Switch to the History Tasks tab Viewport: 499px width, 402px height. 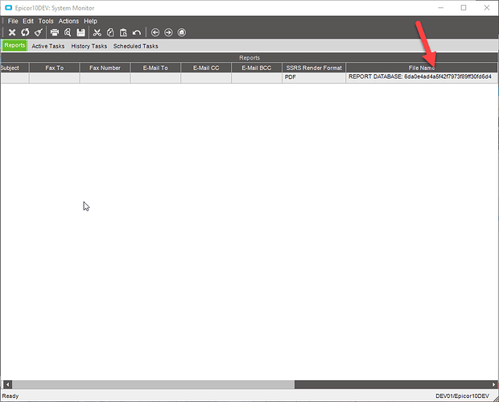[x=89, y=46]
